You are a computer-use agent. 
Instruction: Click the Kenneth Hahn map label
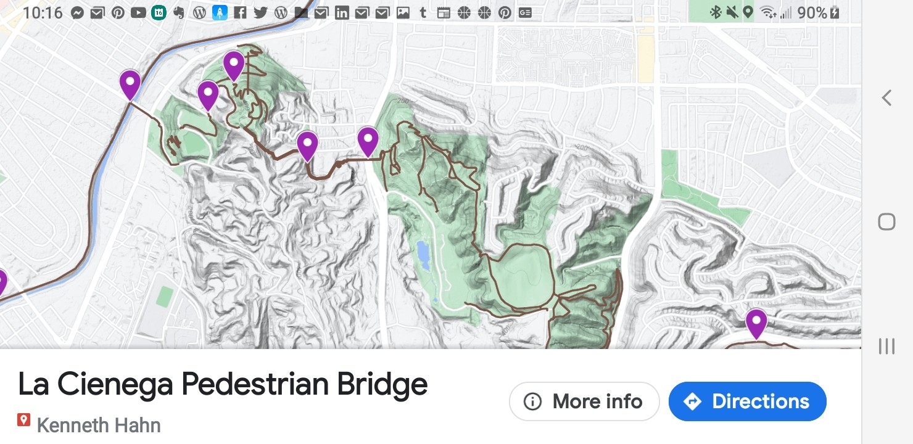pyautogui.click(x=99, y=425)
